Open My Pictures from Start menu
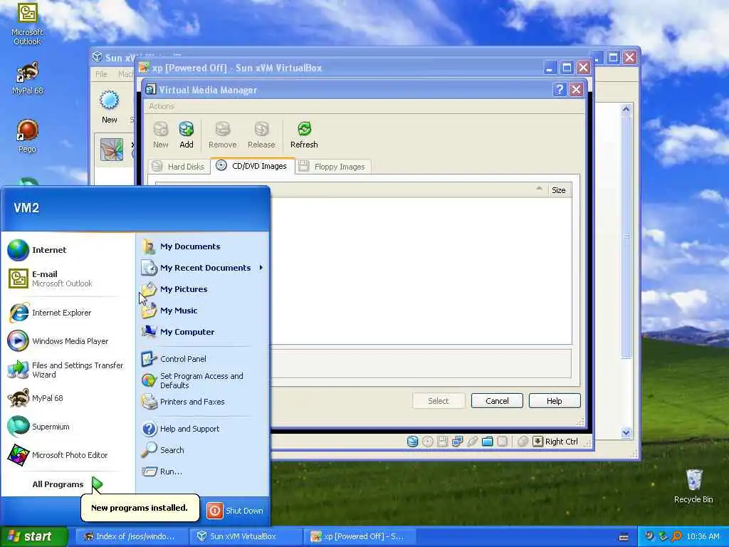Viewport: 729px width, 547px height. pos(203,289)
